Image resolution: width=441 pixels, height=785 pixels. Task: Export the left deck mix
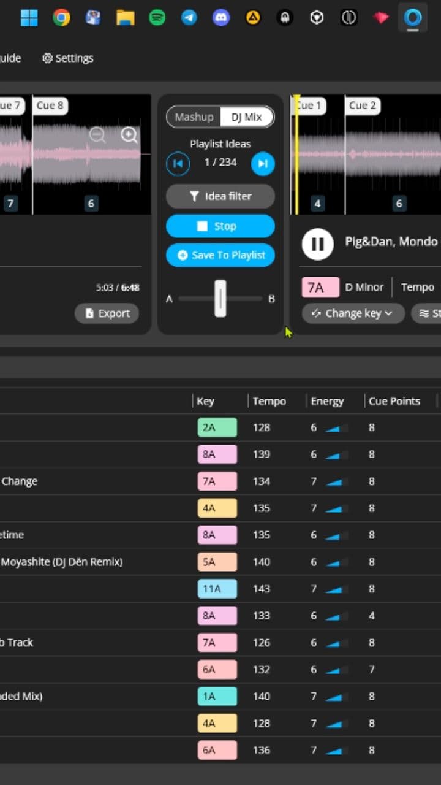click(x=107, y=313)
